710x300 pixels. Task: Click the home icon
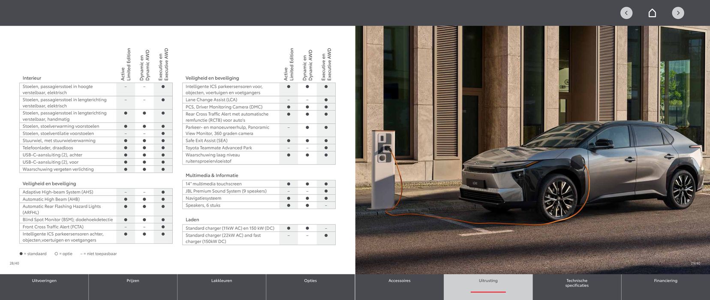coord(652,13)
